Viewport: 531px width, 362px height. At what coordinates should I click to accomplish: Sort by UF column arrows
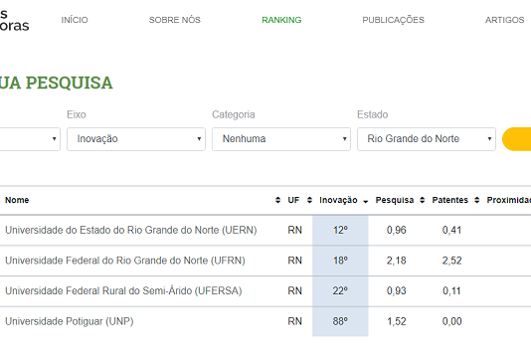309,200
